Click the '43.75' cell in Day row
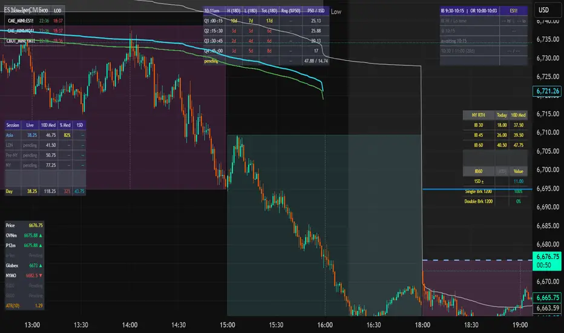The image size is (564, 333). point(79,191)
